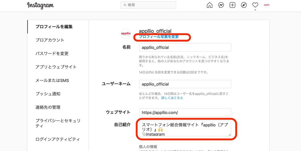Click the magnifier icon in the search box
Image resolution: width=301 pixels, height=151 pixels.
tap(125, 5)
